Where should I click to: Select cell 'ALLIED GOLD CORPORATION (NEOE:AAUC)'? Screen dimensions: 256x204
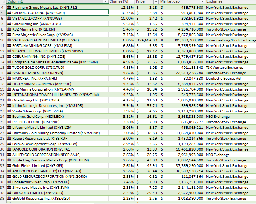tap(57, 155)
